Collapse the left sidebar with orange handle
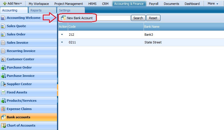This screenshot has width=224, height=130. coord(58,90)
